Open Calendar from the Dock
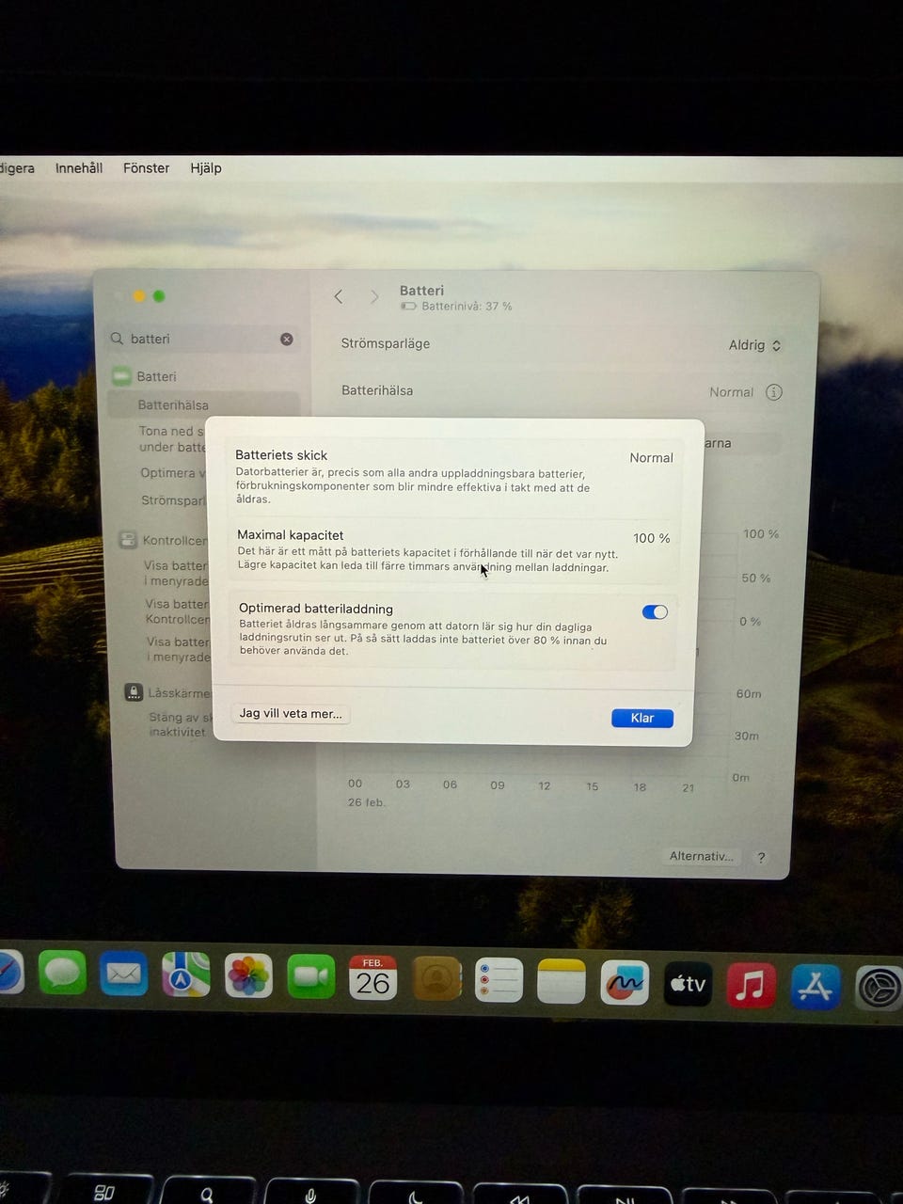Viewport: 903px width, 1204px height. pos(372,978)
